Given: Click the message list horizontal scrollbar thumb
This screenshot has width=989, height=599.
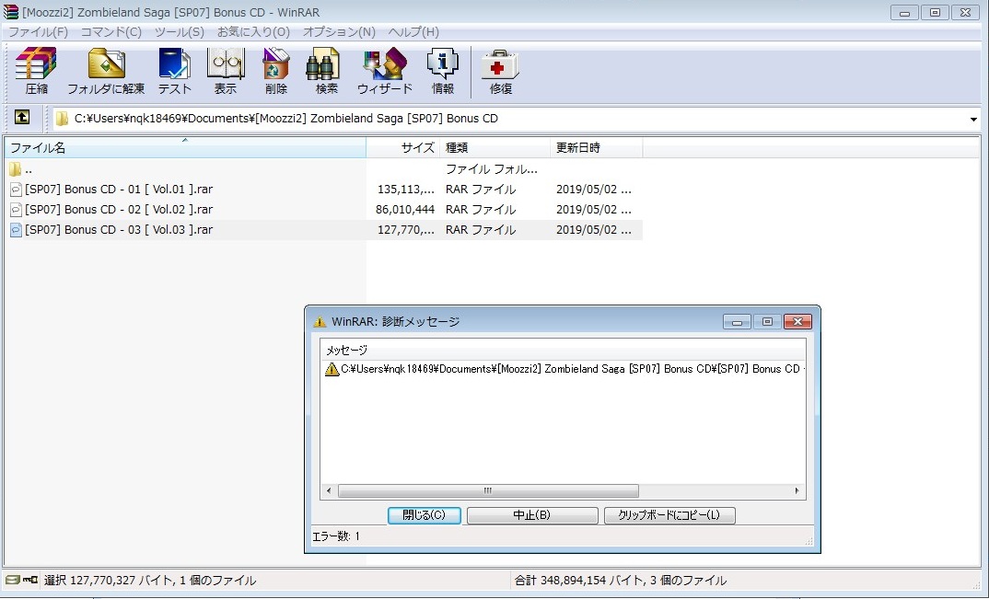Looking at the screenshot, I should point(488,490).
